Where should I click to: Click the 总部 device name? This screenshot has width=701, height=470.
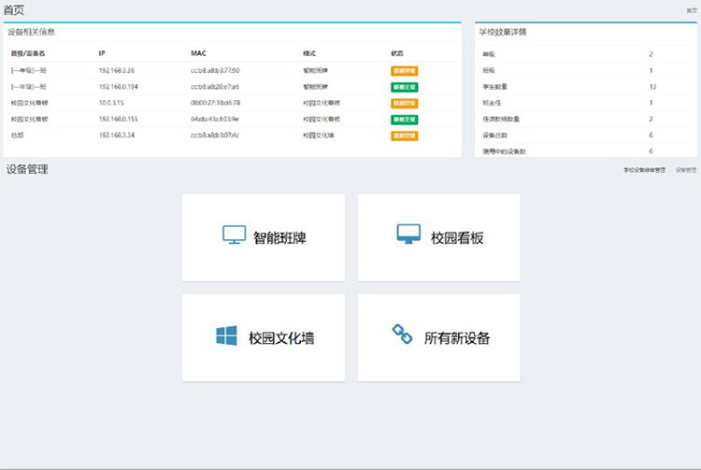[x=17, y=135]
